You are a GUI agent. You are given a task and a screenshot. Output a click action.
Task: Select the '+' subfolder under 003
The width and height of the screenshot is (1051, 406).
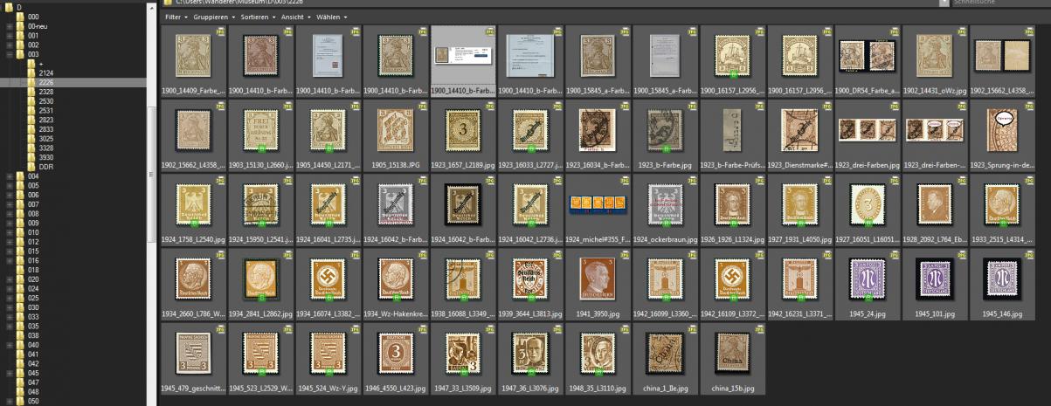tap(36, 63)
